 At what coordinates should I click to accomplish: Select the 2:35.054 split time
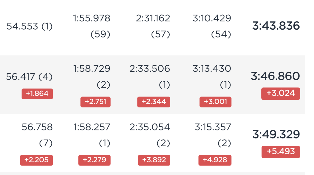[150, 127]
